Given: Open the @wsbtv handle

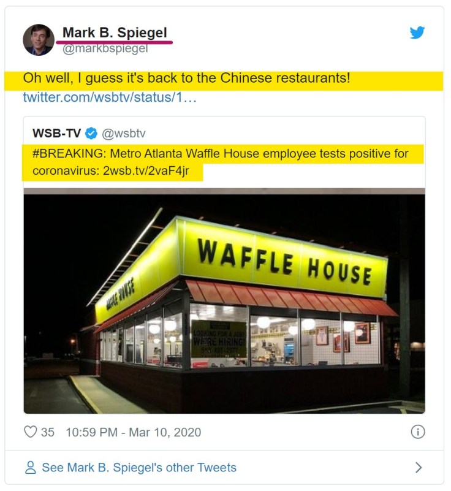Looking at the screenshot, I should click(124, 134).
